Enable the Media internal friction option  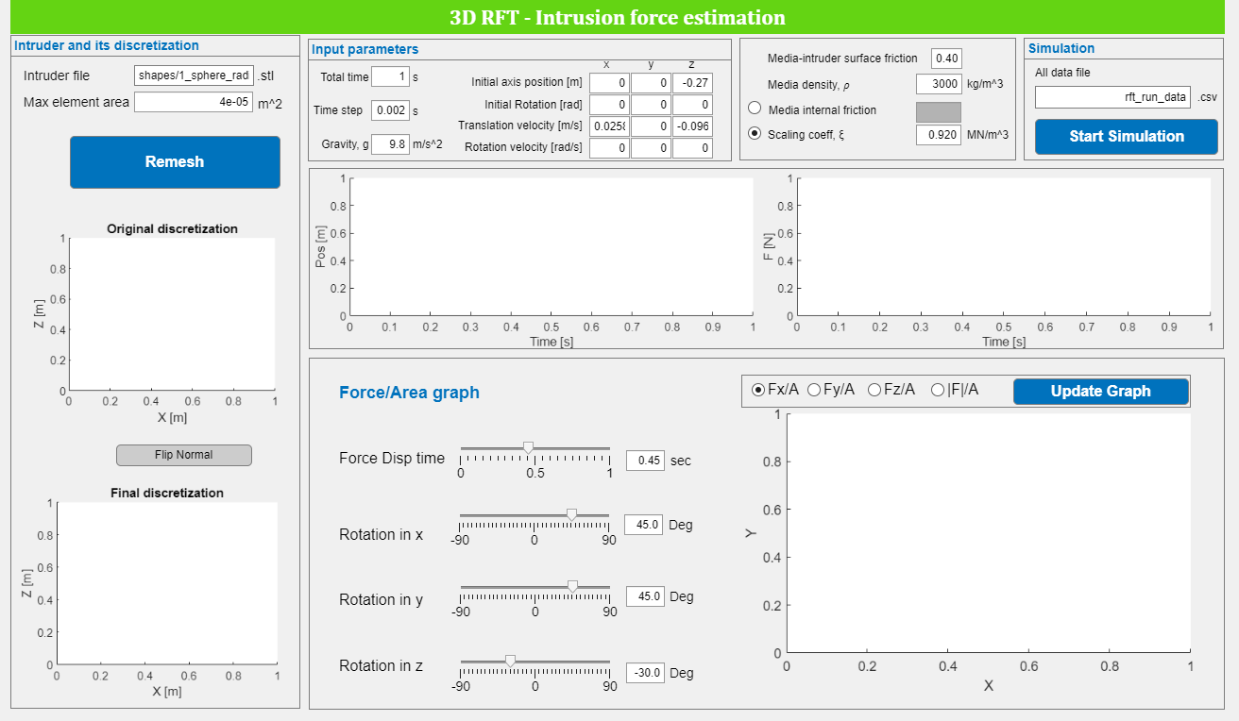(755, 109)
